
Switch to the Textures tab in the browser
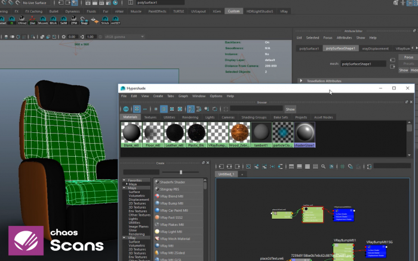150,117
